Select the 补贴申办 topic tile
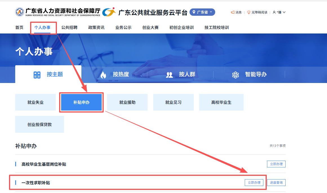 [x=81, y=102]
